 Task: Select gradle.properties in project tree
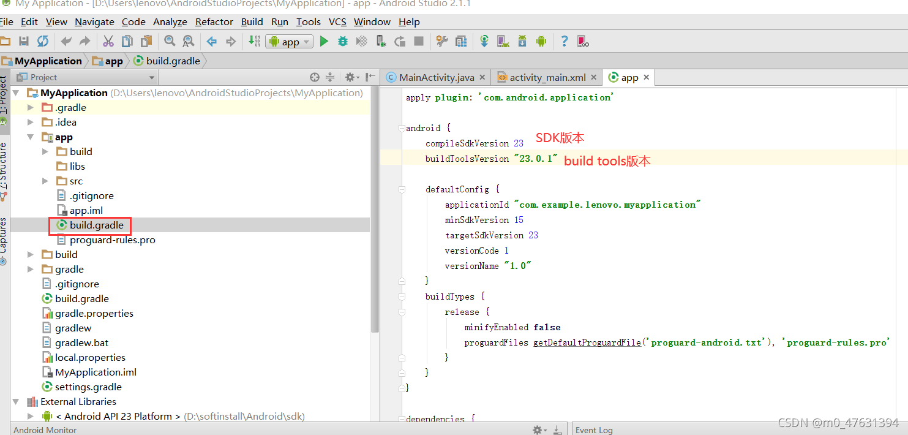(94, 314)
